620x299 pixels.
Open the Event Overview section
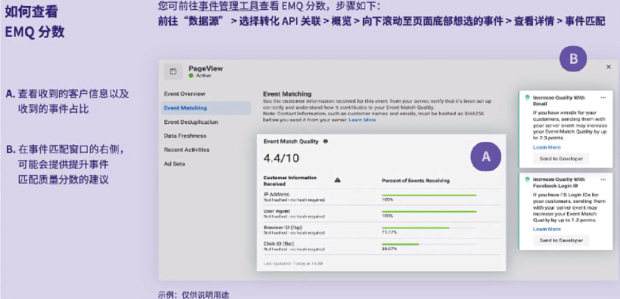tap(185, 94)
